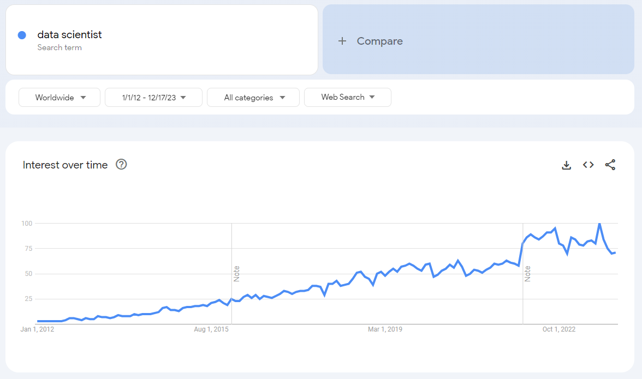Click the Mar 1, 2019 axis label

pyautogui.click(x=385, y=329)
